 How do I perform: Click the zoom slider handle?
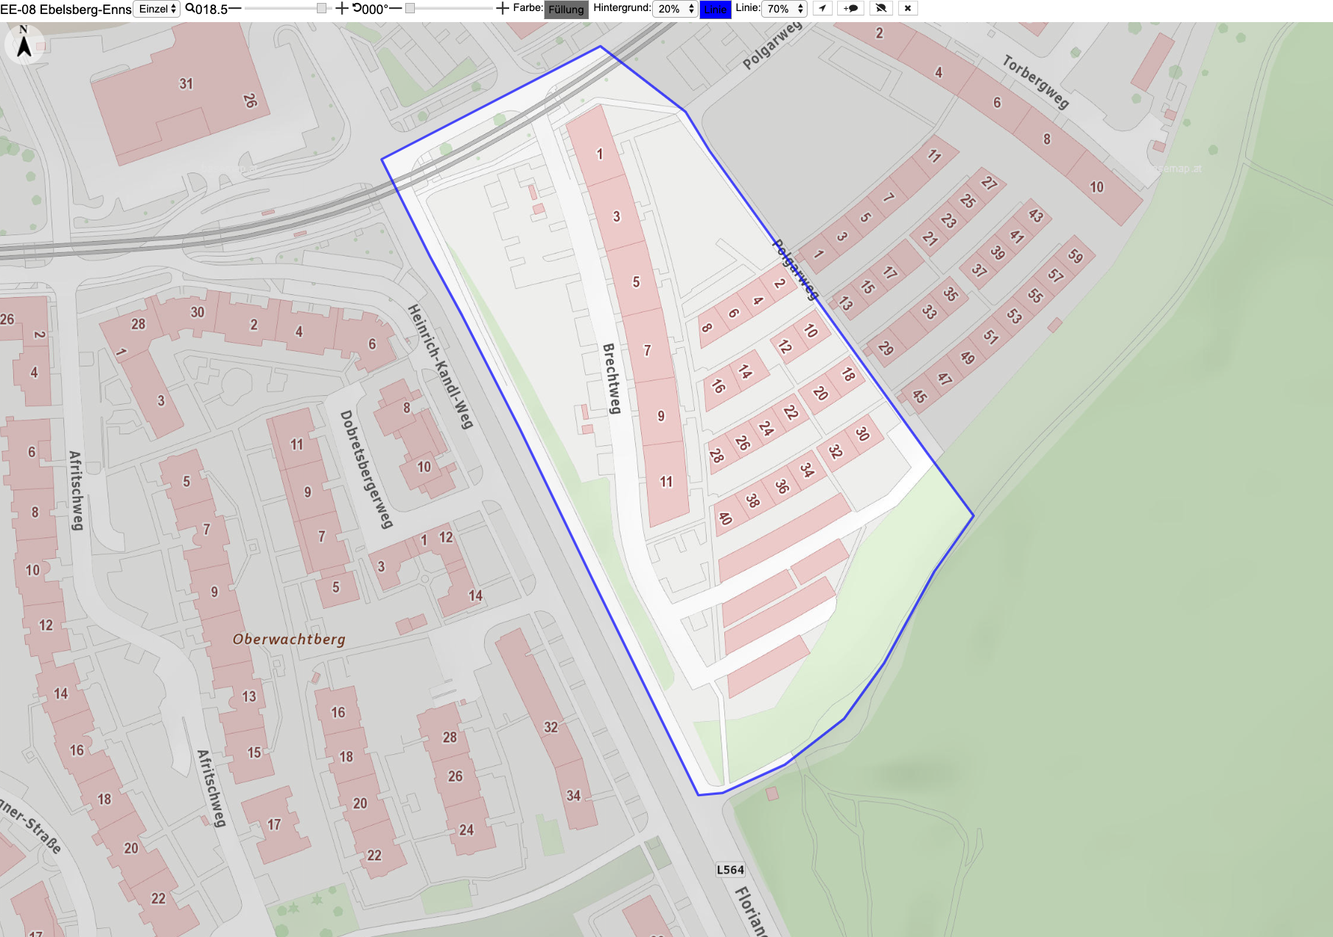(321, 8)
